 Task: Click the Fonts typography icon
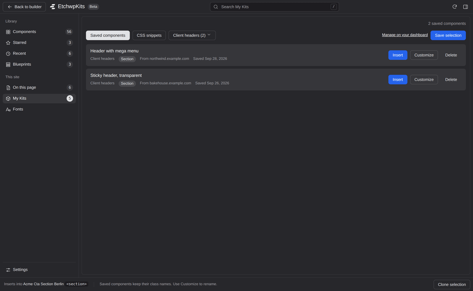coord(8,109)
